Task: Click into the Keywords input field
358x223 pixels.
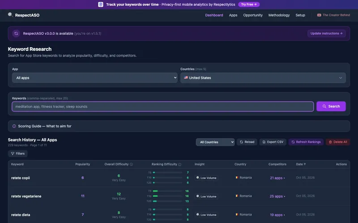Action: tap(163, 107)
